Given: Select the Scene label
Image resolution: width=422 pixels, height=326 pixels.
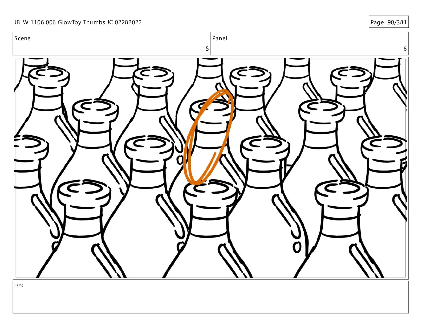Looking at the screenshot, I should coord(22,38).
